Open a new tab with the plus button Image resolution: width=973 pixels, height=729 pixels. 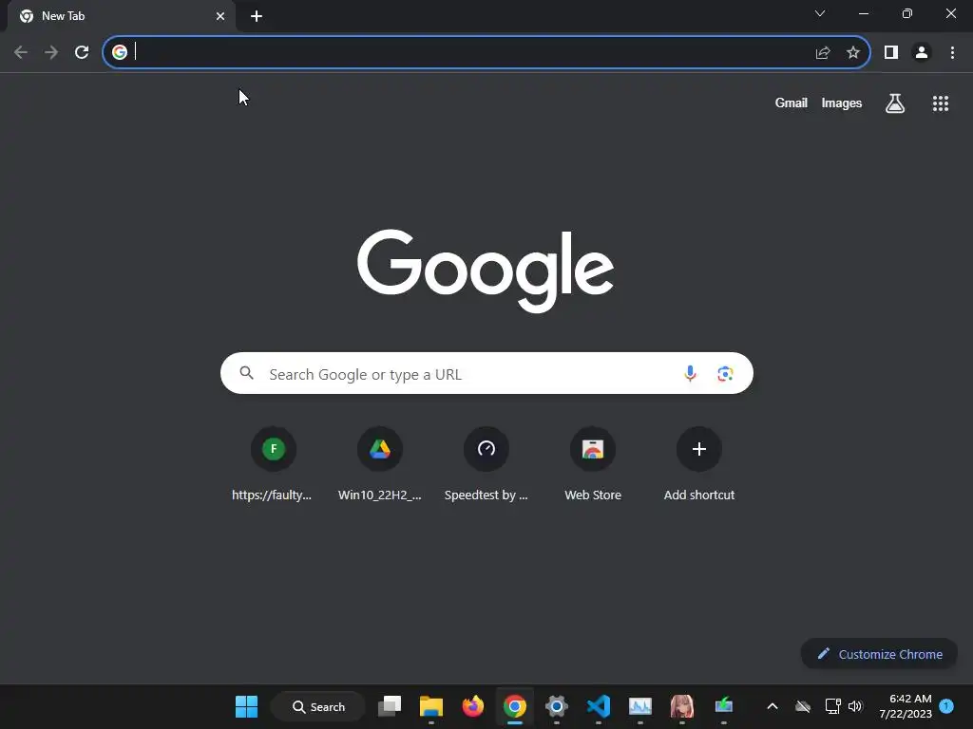257,16
